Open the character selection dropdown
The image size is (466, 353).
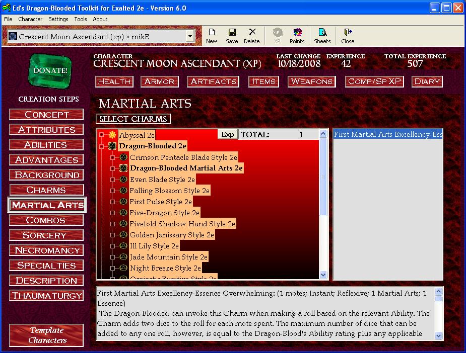click(x=190, y=37)
